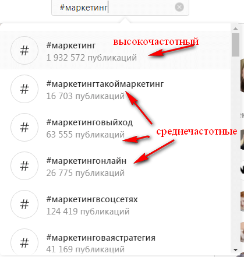Select the #маркетингонлайн suggestion
Viewport: 244px width, 257px height.
(115, 166)
